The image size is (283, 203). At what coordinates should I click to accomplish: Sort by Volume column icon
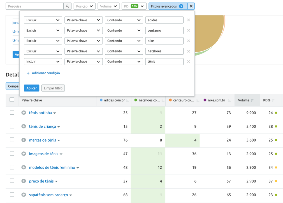[252, 100]
